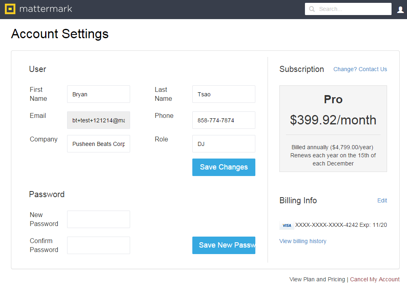This screenshot has height=287, width=407.
Task: Click the Billing Info heading
Action: pos(298,200)
